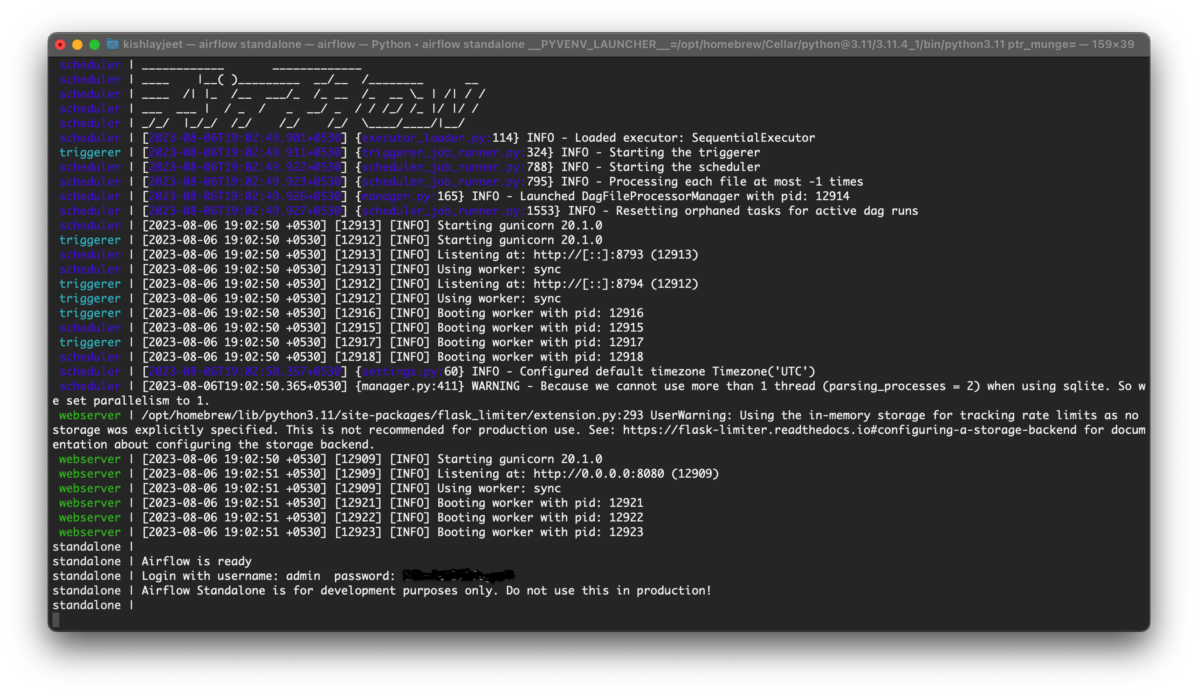Click the flask_limiter extension.py file path
The width and height of the screenshot is (1198, 695).
392,415
